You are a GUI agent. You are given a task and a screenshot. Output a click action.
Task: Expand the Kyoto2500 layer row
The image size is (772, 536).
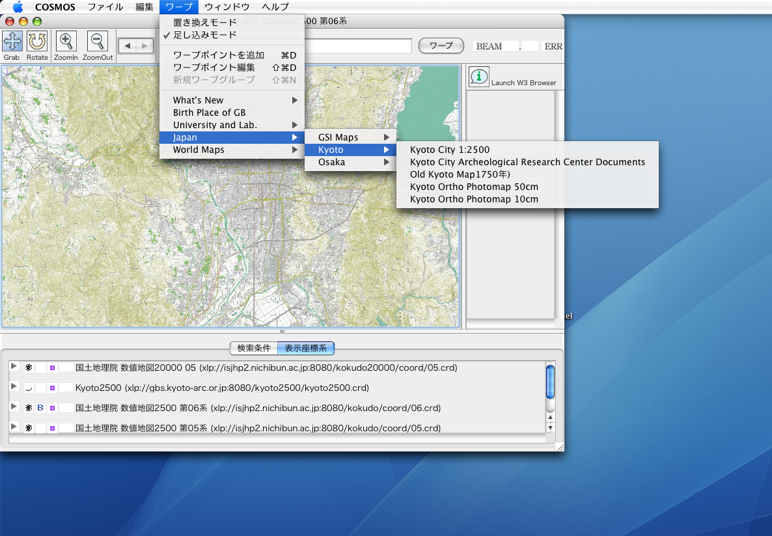14,387
